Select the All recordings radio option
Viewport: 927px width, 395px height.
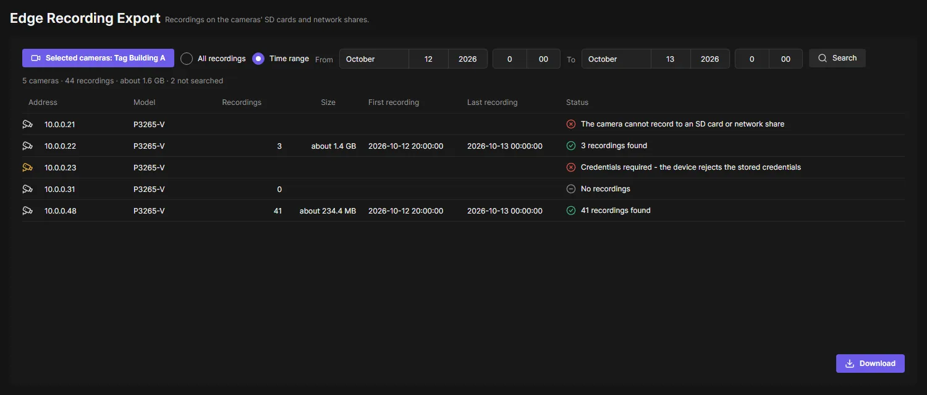(187, 59)
